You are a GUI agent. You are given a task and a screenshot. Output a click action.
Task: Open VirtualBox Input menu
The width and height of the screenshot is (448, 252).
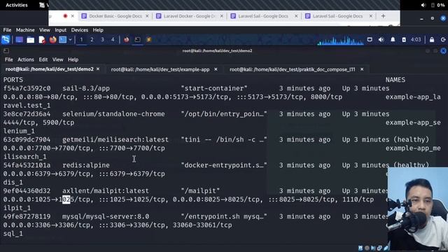pyautogui.click(x=61, y=30)
